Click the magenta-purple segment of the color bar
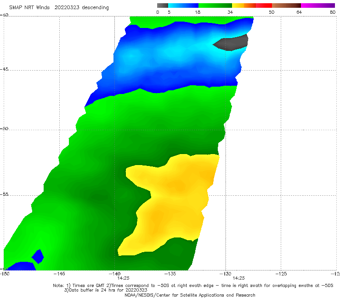The height and width of the screenshot is (298, 340). [318, 6]
